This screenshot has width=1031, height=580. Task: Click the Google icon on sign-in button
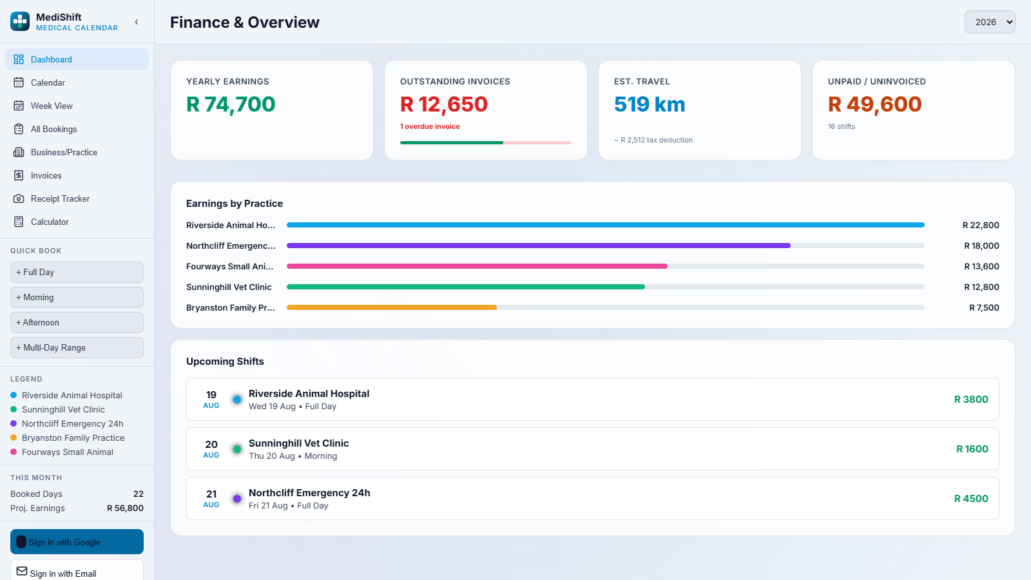[21, 542]
